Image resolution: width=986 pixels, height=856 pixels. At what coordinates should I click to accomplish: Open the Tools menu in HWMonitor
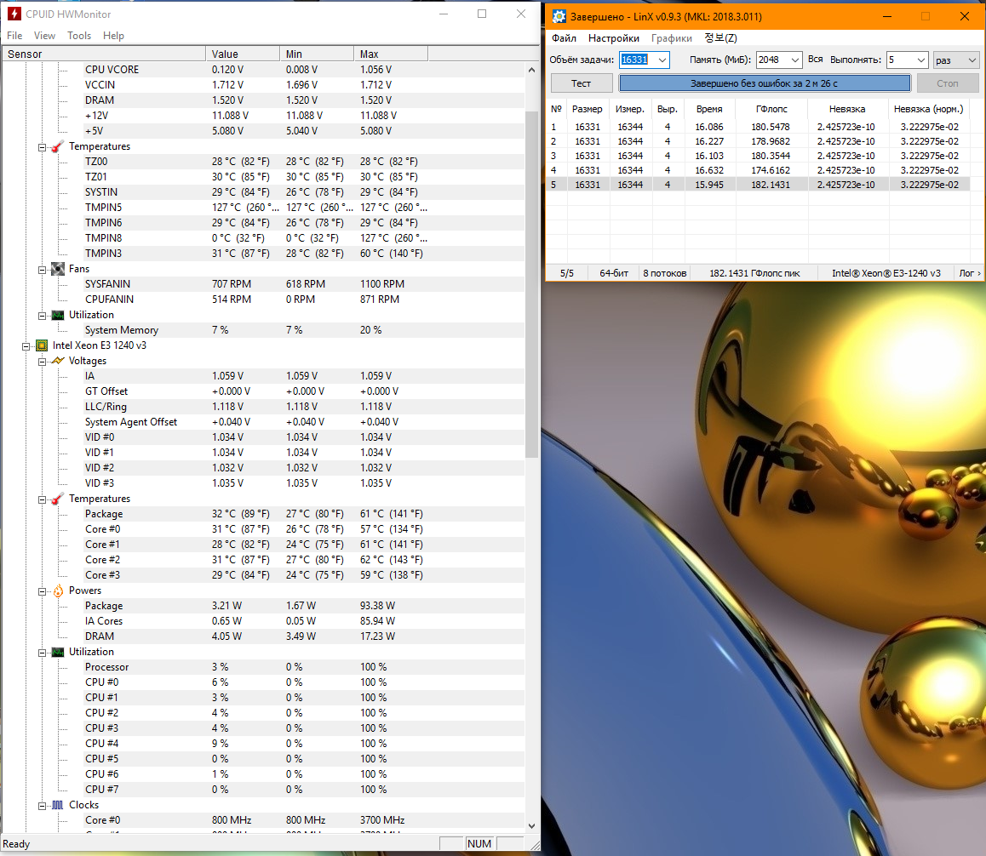click(79, 36)
